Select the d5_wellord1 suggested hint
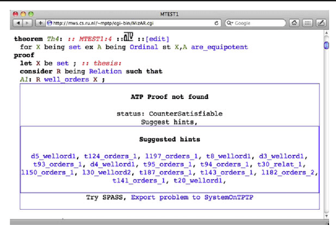 click(x=55, y=156)
